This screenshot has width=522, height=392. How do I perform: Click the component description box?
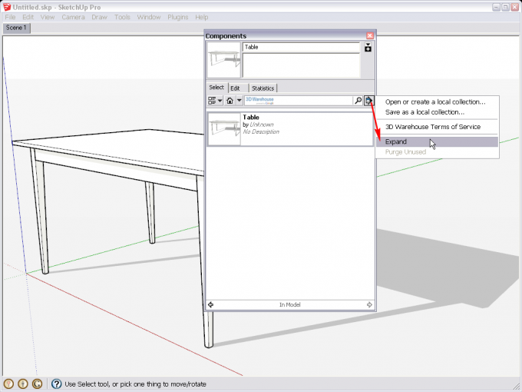(301, 65)
